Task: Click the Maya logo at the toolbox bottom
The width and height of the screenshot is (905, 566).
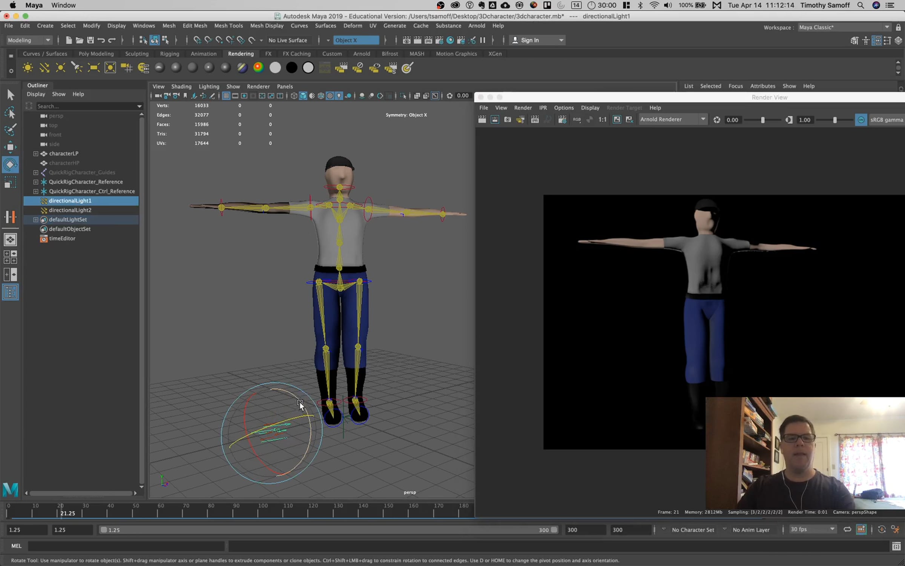Action: pos(10,489)
